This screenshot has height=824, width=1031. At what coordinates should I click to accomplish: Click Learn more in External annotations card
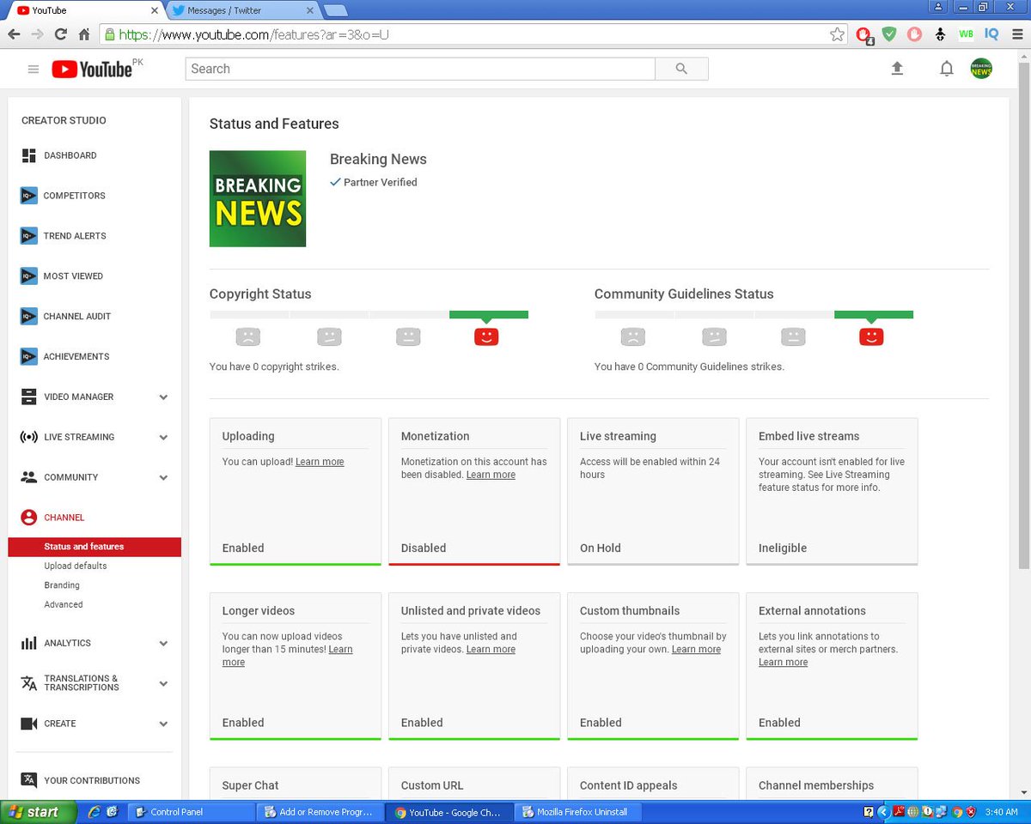[783, 663]
